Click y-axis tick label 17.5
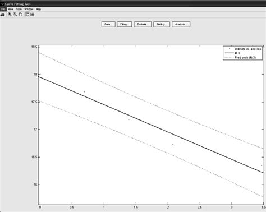Viewport: 266px width, 212px height. pos(34,102)
